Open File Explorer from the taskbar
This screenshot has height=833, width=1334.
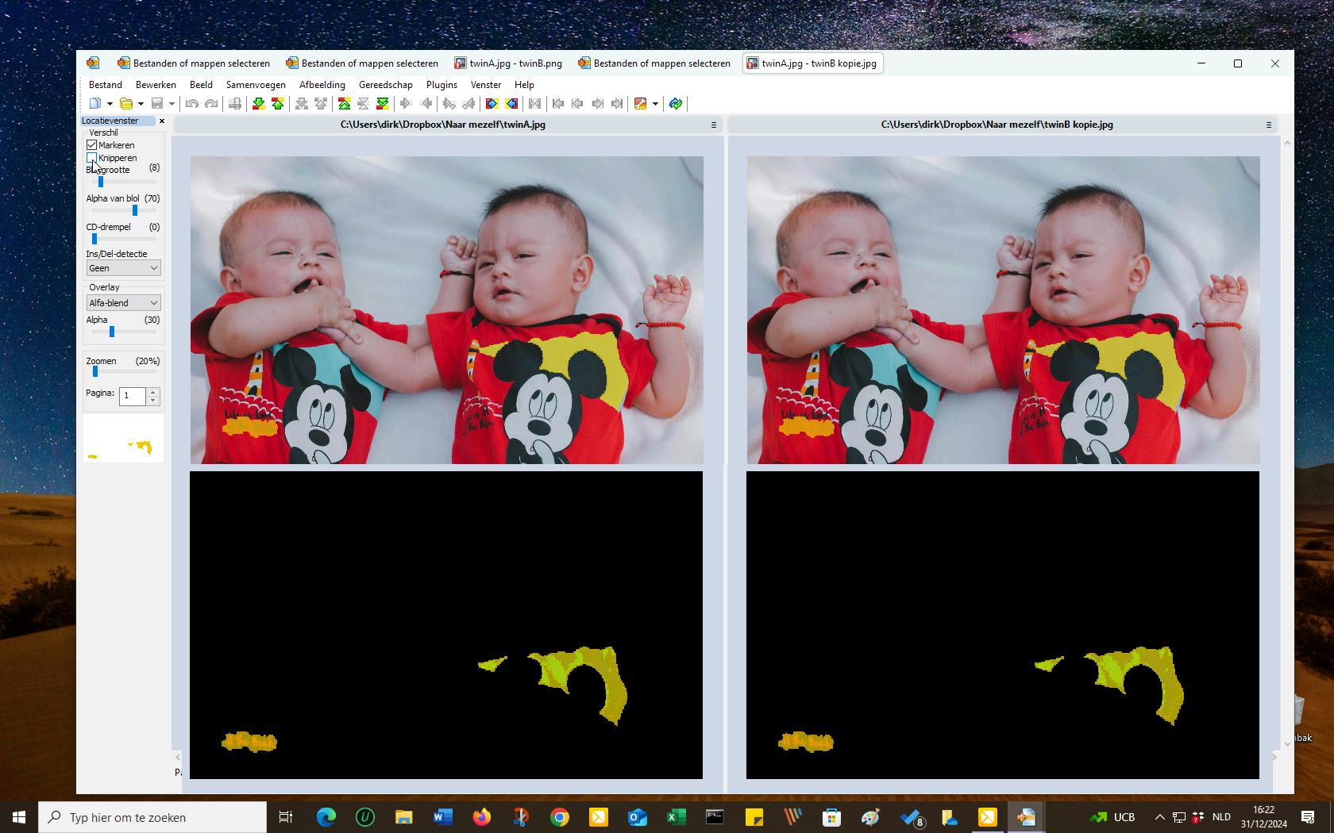[404, 817]
